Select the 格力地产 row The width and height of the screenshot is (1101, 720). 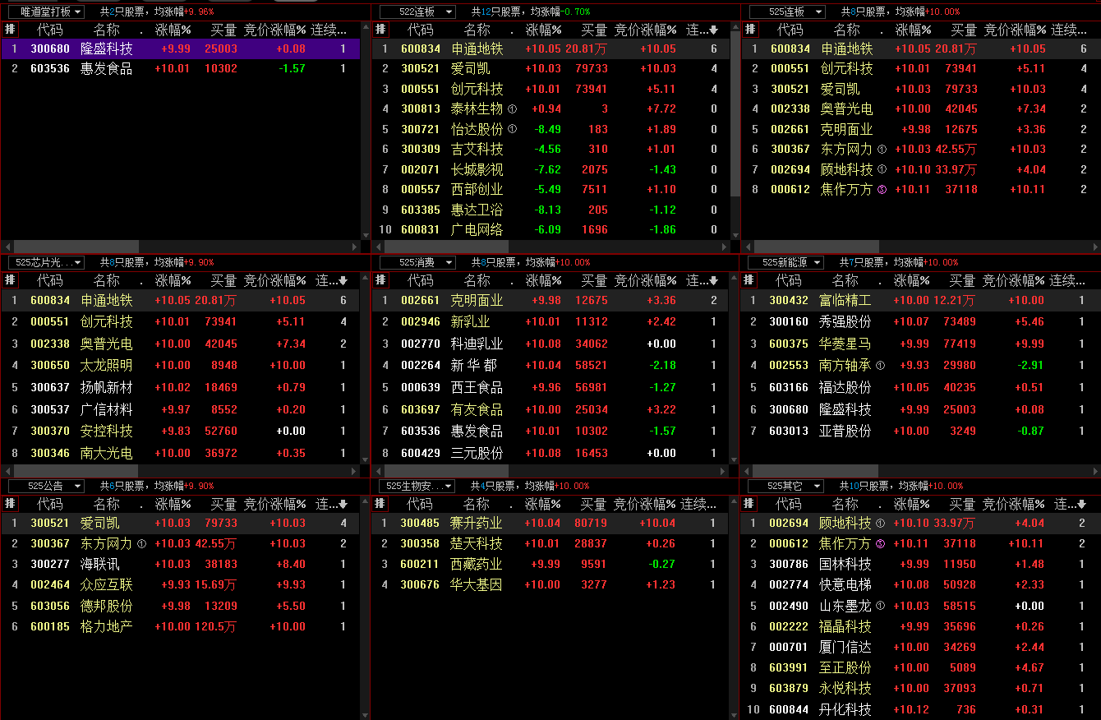181,626
